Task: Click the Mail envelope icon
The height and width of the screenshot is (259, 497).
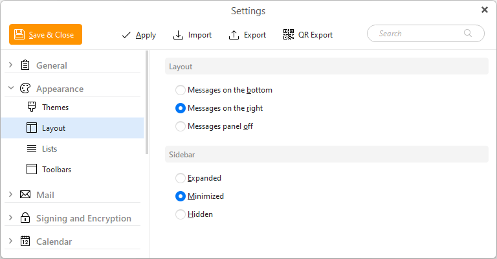Action: pos(25,194)
